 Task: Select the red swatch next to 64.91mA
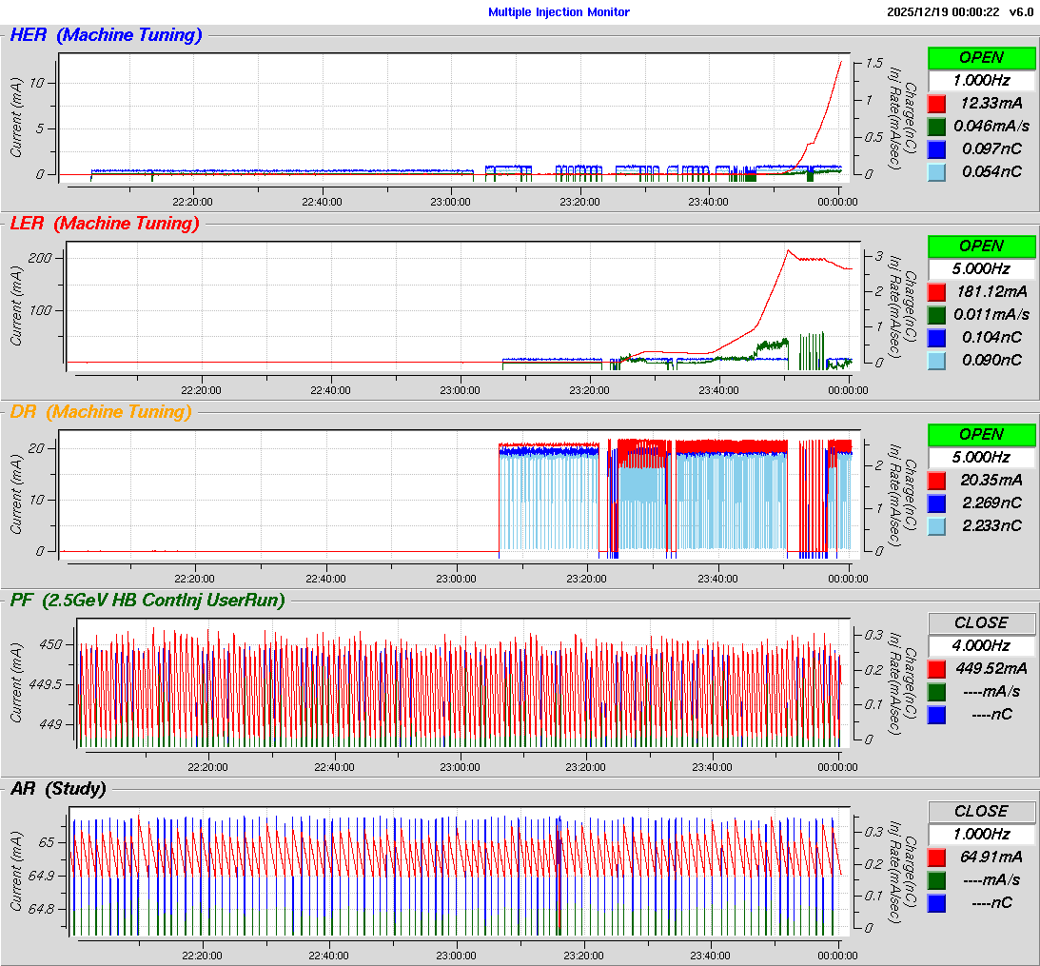[936, 857]
